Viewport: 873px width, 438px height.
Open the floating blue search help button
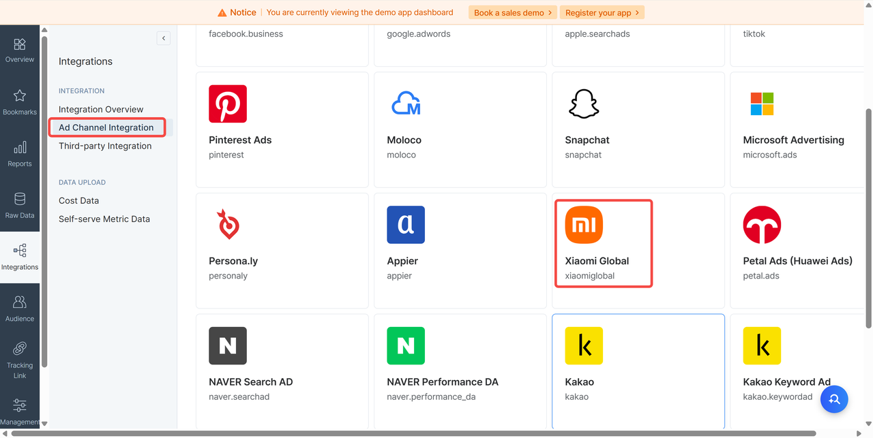(833, 400)
